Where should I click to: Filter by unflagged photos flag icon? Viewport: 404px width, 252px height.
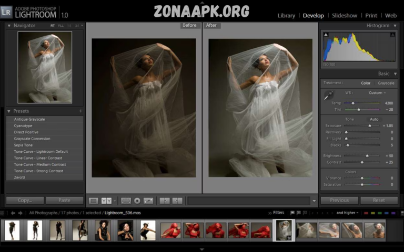pyautogui.click(x=299, y=213)
